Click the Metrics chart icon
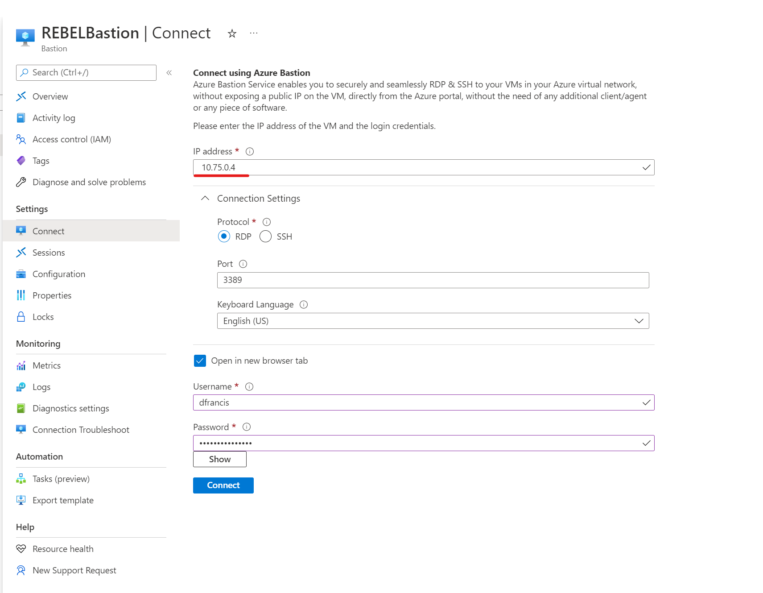Image resolution: width=763 pixels, height=593 pixels. coord(21,365)
